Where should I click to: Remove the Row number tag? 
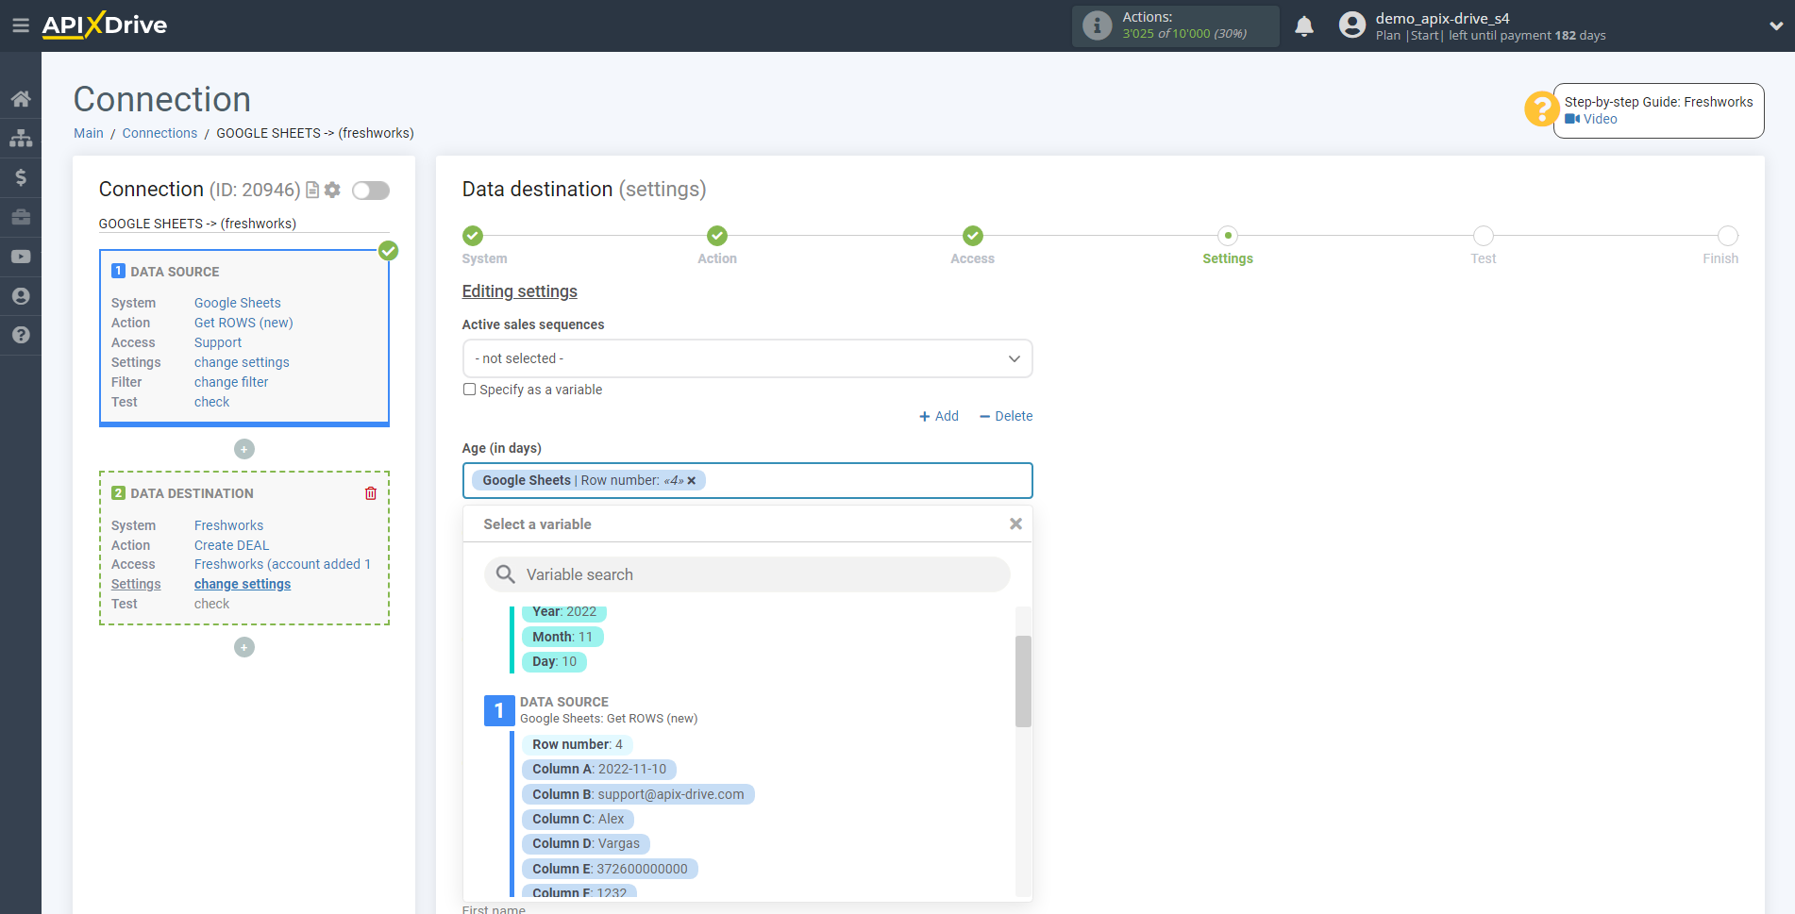(x=692, y=481)
